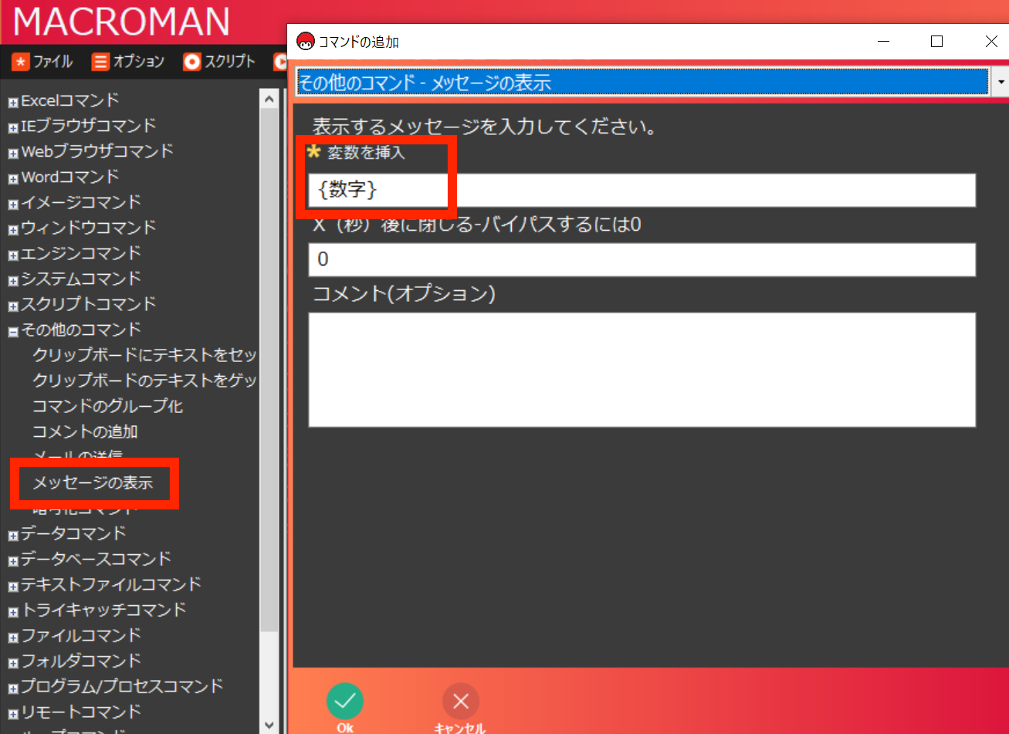Click the ファイル star icon
Screen dimensions: 1009x734
(x=21, y=62)
